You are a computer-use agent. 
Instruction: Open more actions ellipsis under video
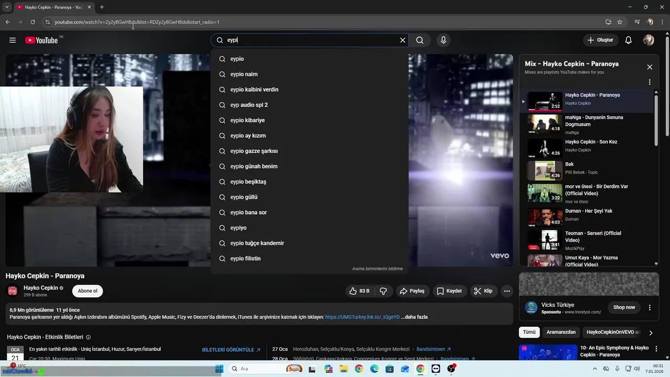[x=507, y=291]
